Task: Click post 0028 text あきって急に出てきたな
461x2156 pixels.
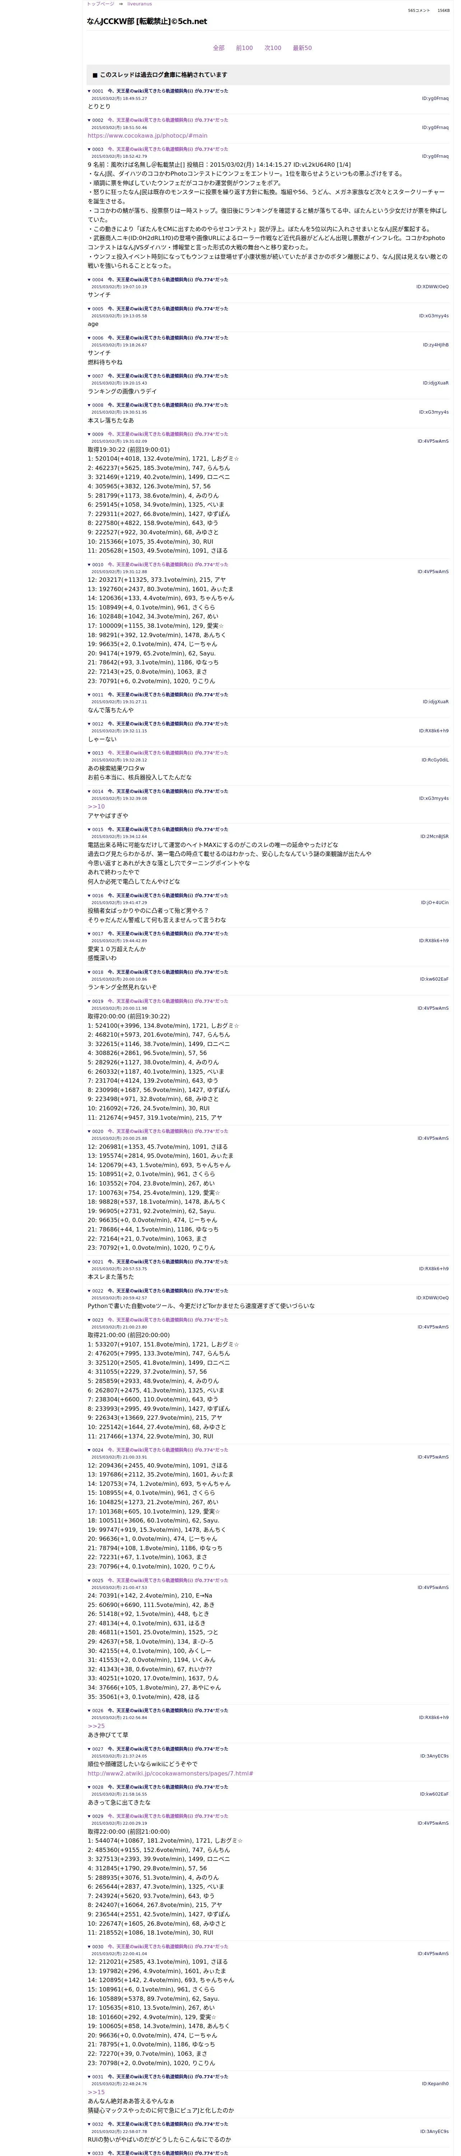Action: click(x=119, y=1803)
